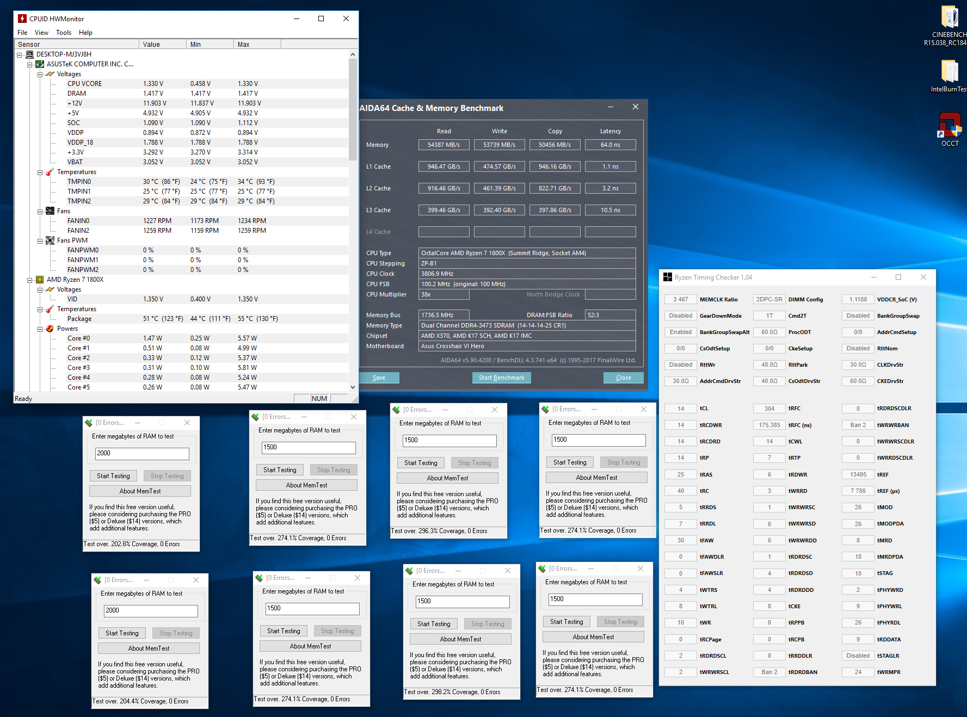The height and width of the screenshot is (717, 967).
Task: Select the ASUSTeK COMPUTER motherboard chip icon
Action: tap(40, 64)
